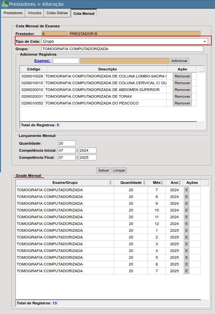Click E action for month 7 of 2025
Viewport: 215px width, 314px height.
pyautogui.click(x=187, y=271)
